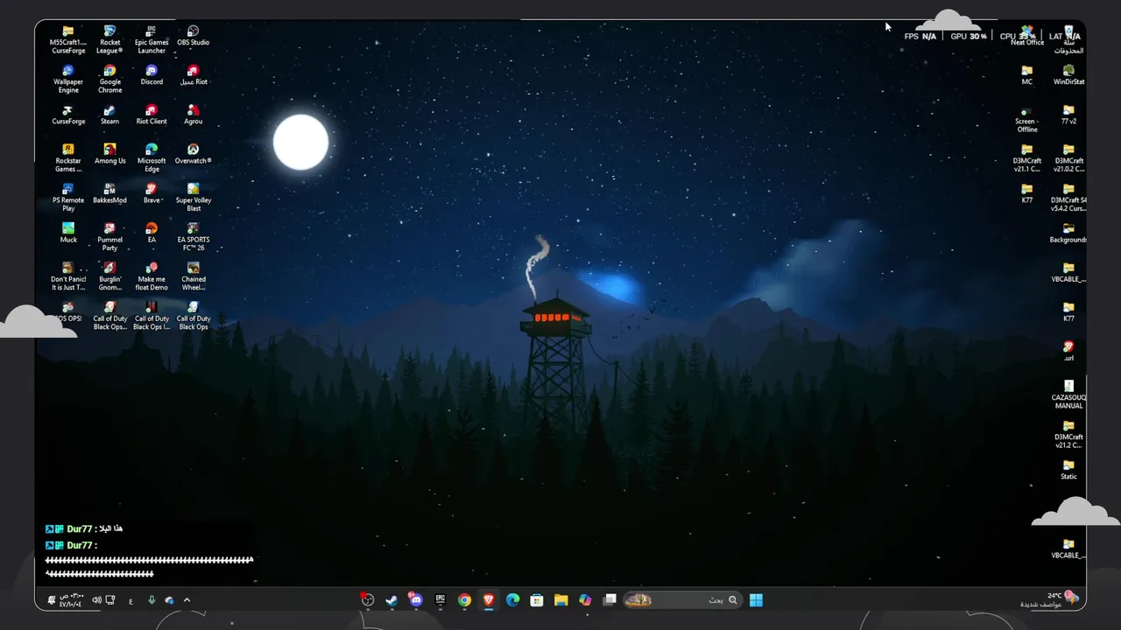The height and width of the screenshot is (630, 1121).
Task: Select the Backgrounds folder
Action: click(x=1068, y=233)
